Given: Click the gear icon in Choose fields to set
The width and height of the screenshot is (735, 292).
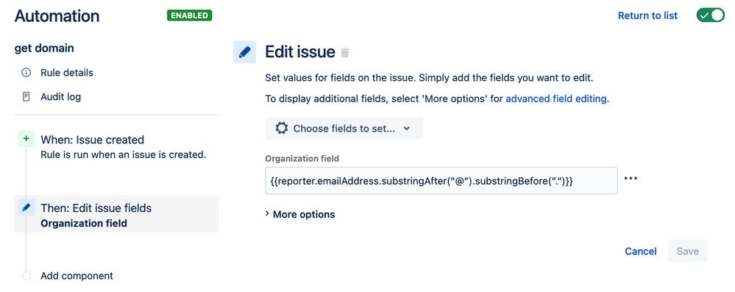Looking at the screenshot, I should [281, 128].
